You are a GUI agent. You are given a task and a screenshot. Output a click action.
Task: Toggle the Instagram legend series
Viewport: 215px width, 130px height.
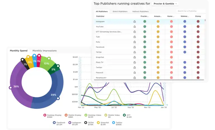[x=75, y=123]
